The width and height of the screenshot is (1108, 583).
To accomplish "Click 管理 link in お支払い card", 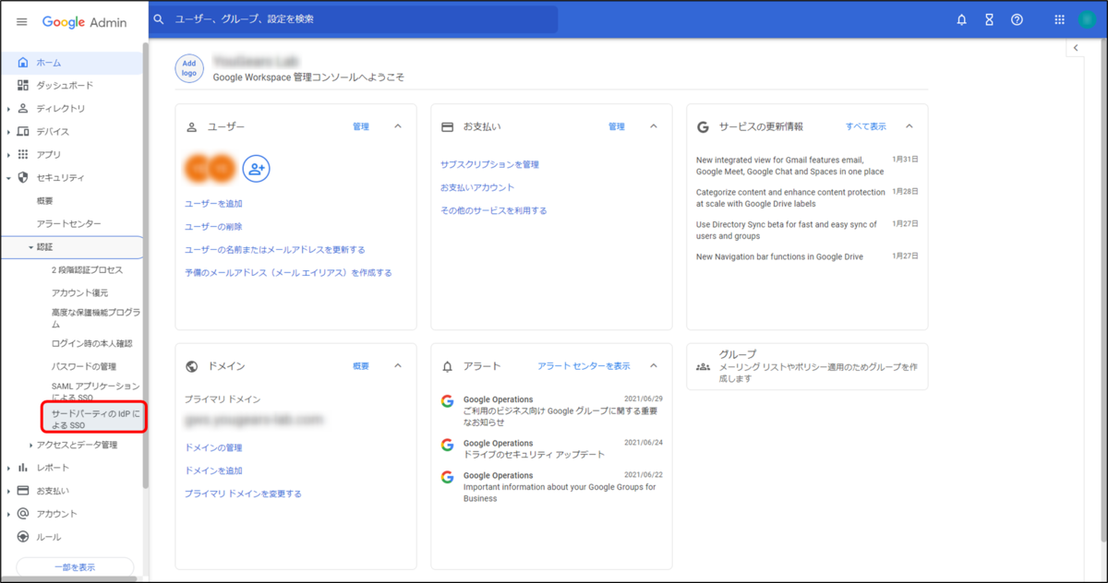I will tap(616, 126).
